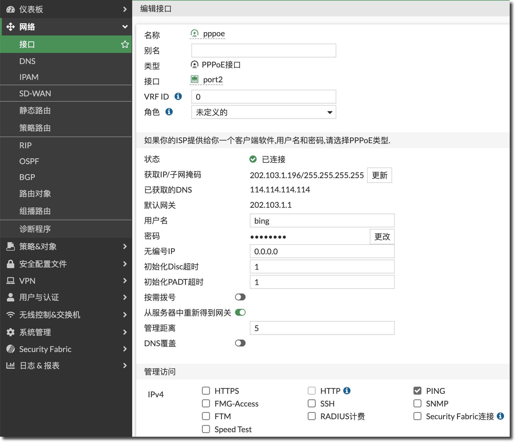Click the info icon next to 角色

click(169, 112)
